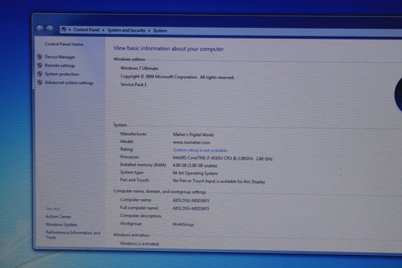
Task: Open Performance Information and Tools link
Action: (73, 235)
